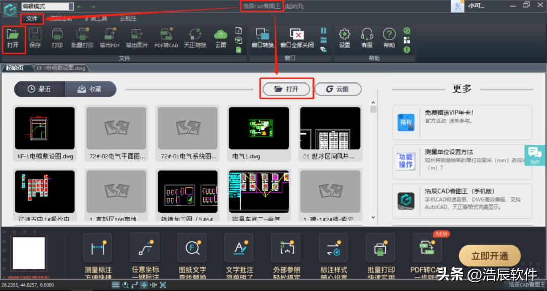Click the 图纸文字 text search feature icon
Screen dimensions: 547x291
192,248
